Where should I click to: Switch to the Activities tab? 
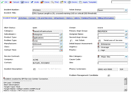23,18
